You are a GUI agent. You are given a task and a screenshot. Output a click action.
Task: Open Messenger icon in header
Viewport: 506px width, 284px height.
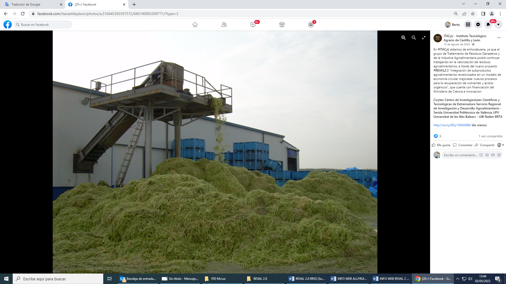[x=478, y=24]
